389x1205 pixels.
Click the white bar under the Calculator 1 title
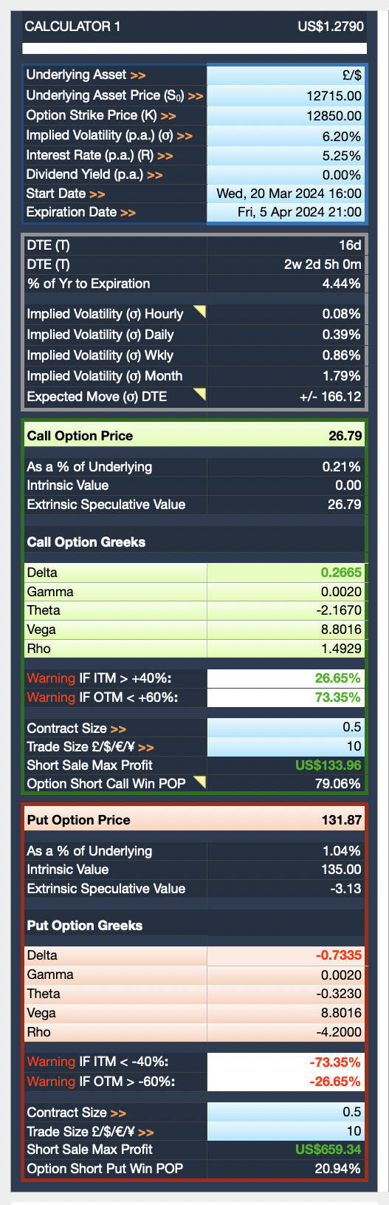click(x=194, y=49)
